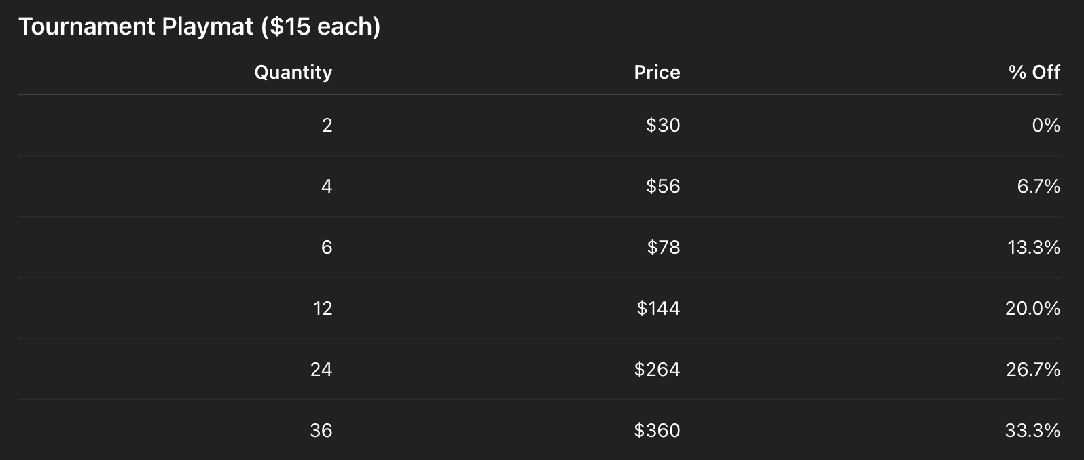The width and height of the screenshot is (1084, 460).
Task: Click the quantity 2 cell
Action: click(x=327, y=125)
